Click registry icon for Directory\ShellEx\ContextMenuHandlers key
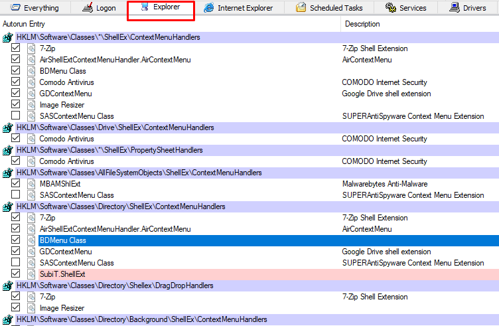 [x=8, y=206]
